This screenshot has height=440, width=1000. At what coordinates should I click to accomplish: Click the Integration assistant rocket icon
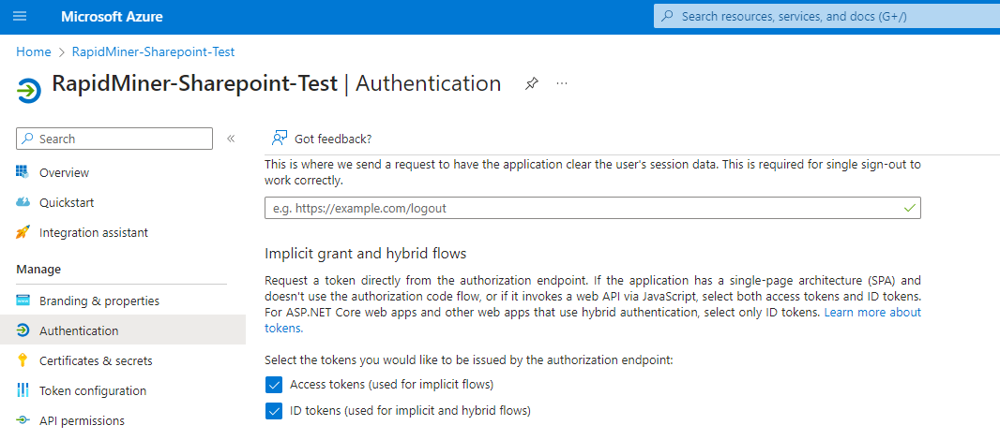click(23, 232)
